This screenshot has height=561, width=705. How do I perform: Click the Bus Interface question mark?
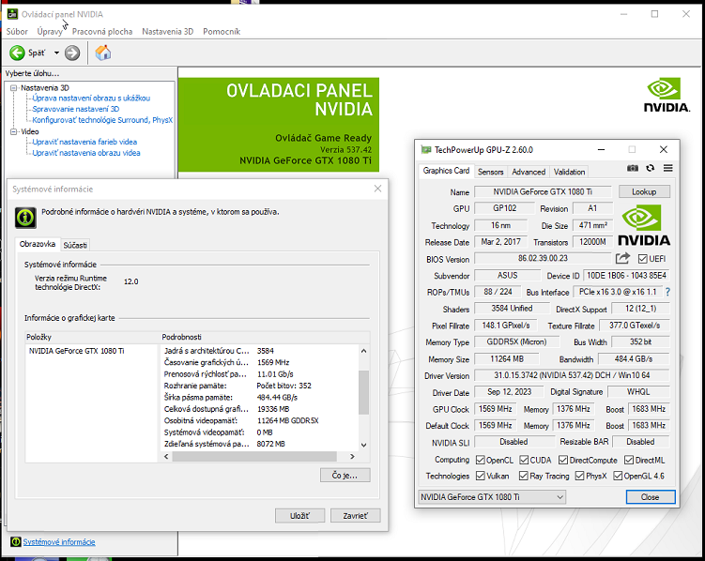click(667, 292)
